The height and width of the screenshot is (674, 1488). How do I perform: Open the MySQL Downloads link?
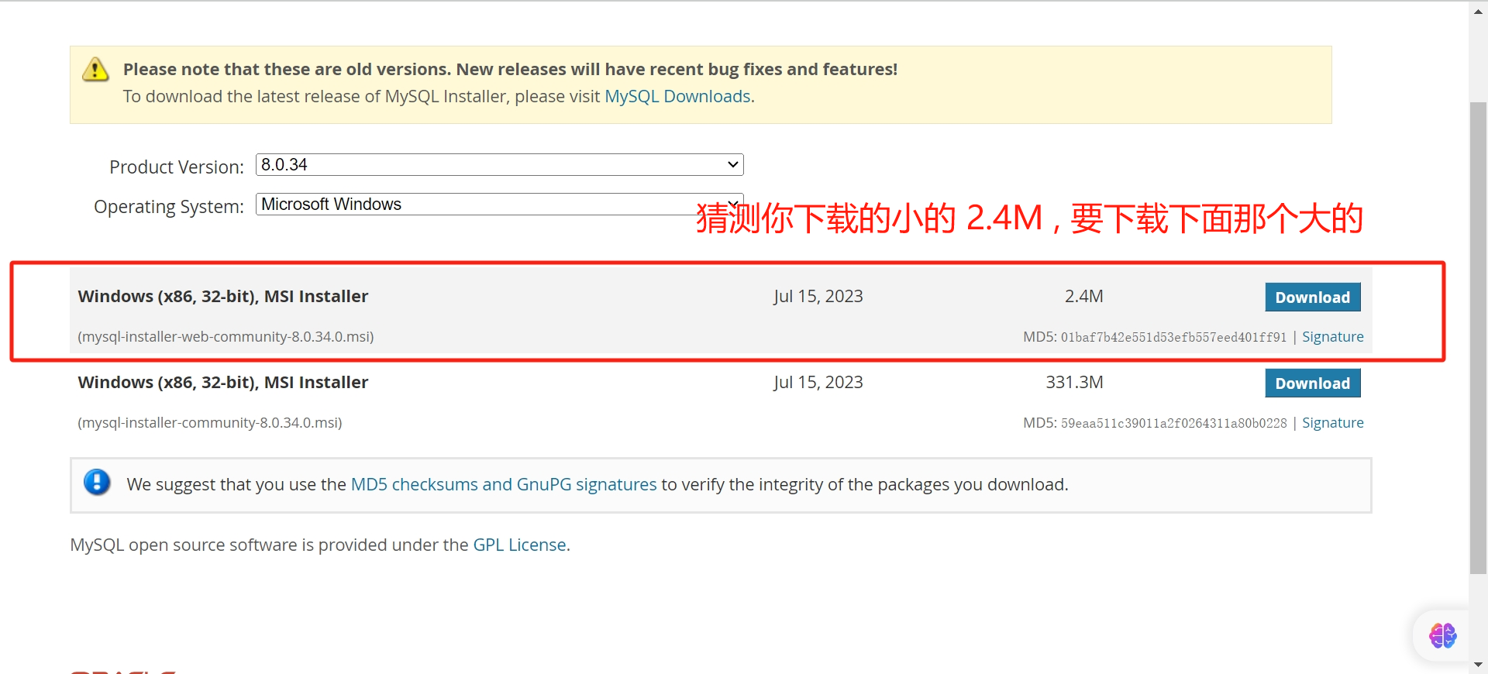[x=677, y=96]
